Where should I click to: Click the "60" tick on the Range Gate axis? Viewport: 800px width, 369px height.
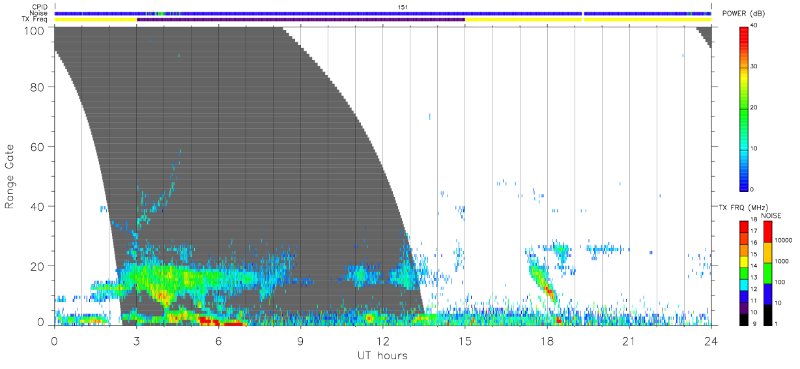(x=38, y=146)
